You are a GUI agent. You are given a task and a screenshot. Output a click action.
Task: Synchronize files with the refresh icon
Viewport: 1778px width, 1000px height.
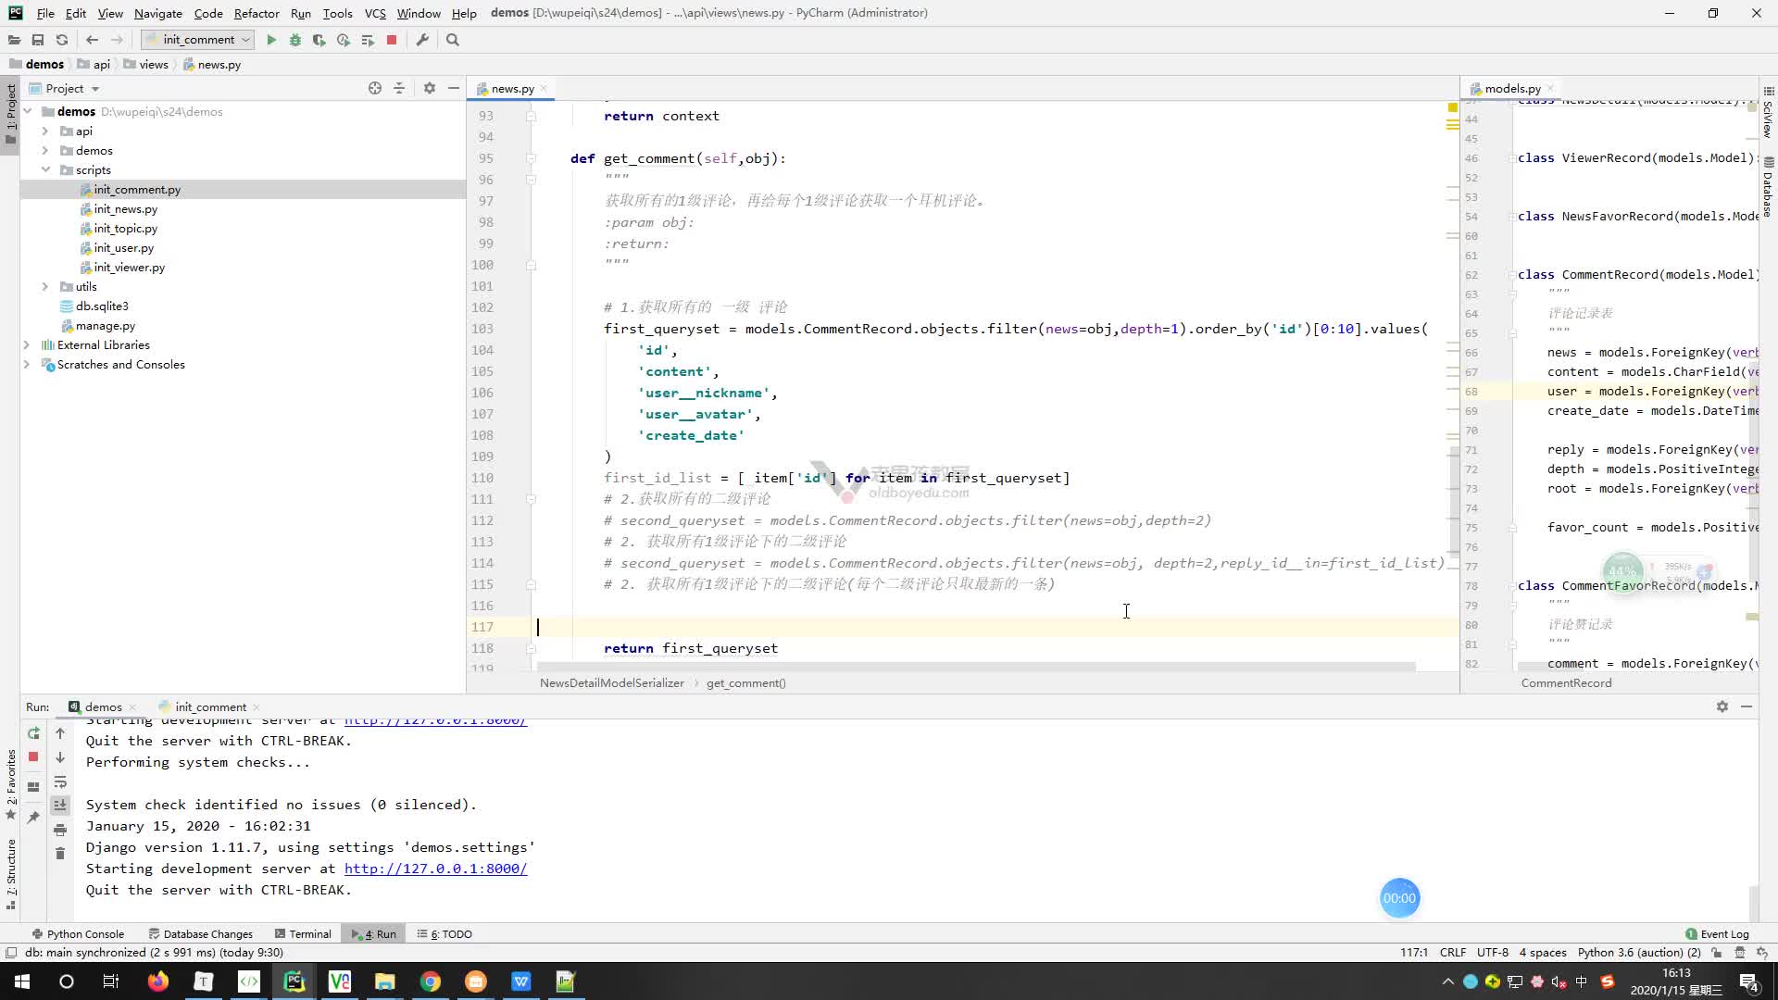point(62,40)
